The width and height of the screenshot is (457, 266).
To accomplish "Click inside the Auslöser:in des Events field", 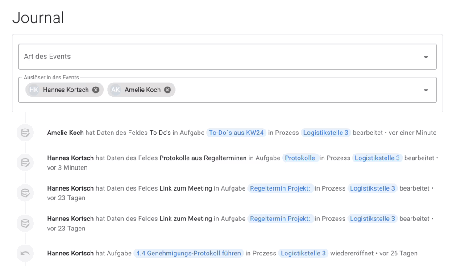I will click(297, 90).
